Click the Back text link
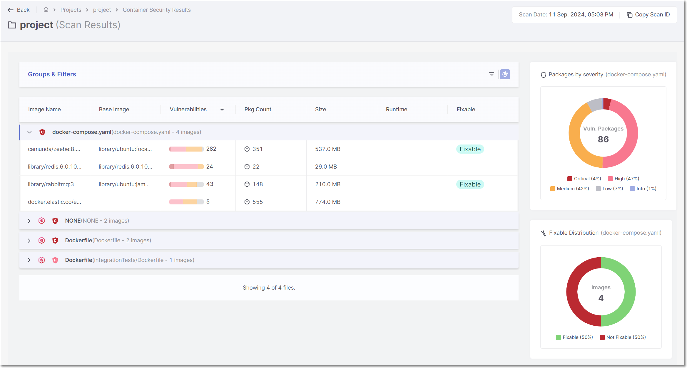Screen dimensions: 687x368 point(23,10)
